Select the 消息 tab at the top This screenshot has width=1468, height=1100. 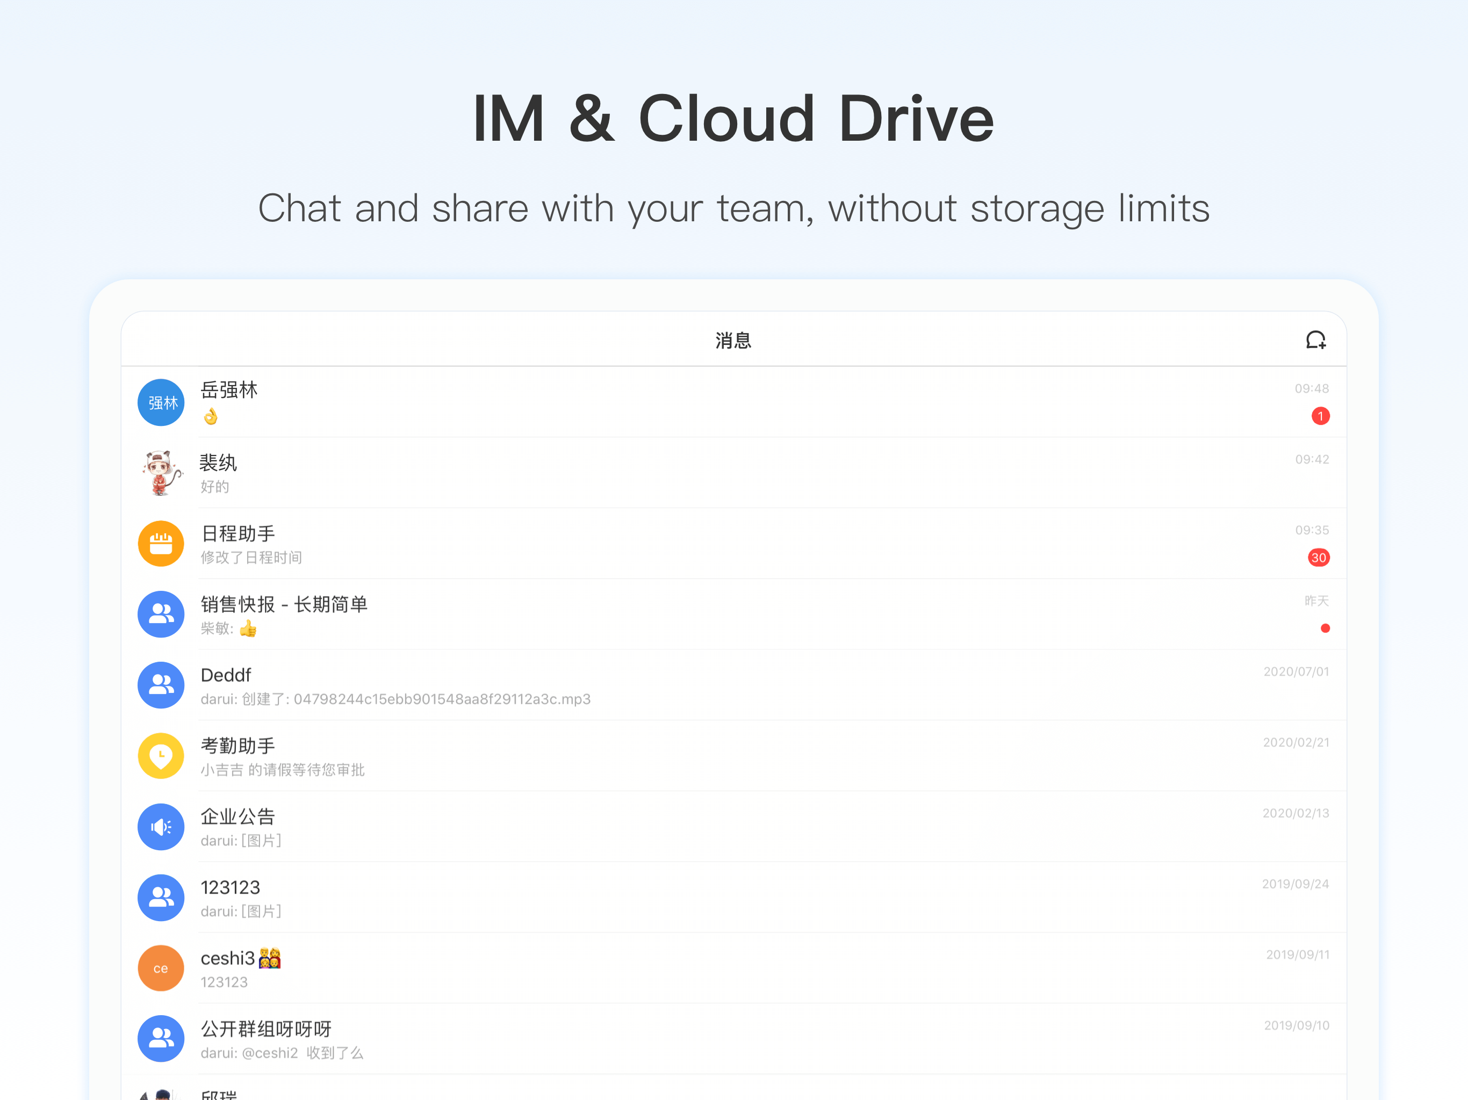[x=733, y=339]
